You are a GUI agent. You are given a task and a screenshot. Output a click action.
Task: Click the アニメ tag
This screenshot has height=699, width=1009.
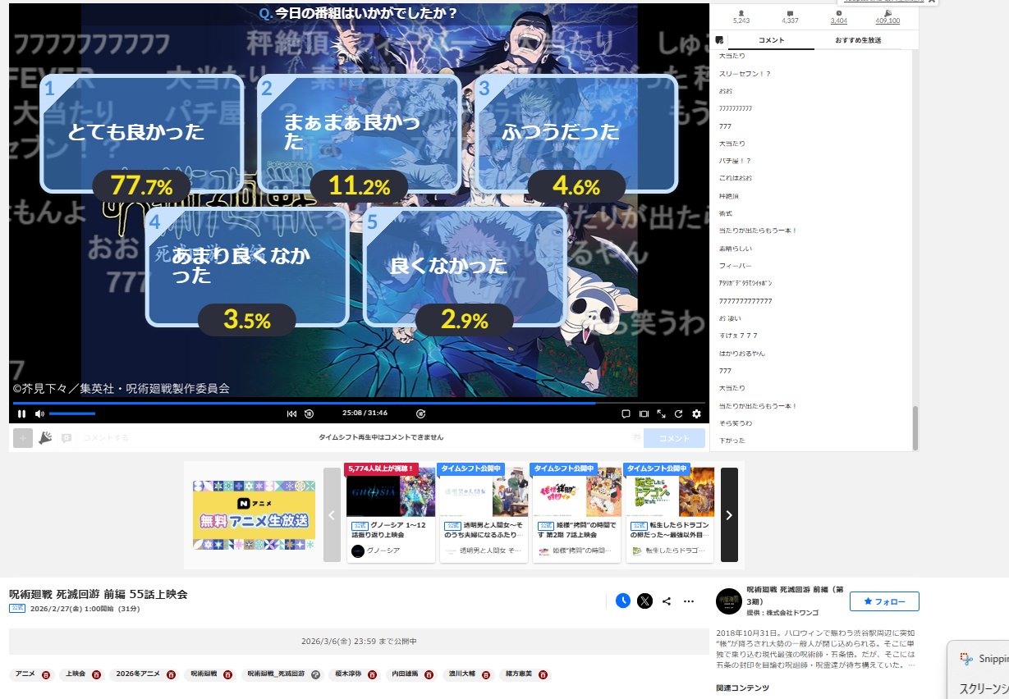click(x=24, y=674)
